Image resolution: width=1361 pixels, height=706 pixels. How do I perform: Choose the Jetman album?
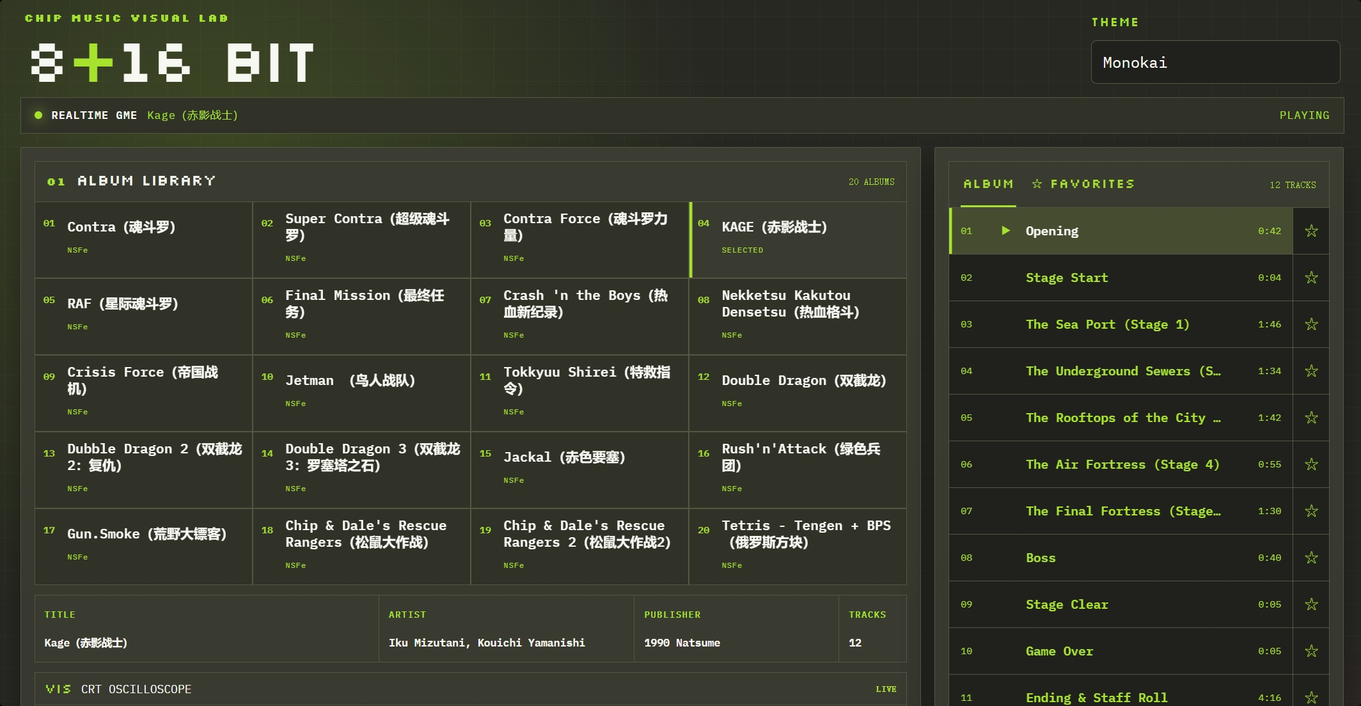click(x=362, y=393)
